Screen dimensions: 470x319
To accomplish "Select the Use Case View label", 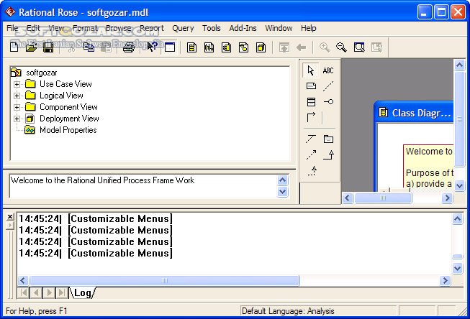I will coord(65,84).
